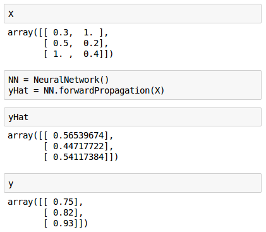Click the y input cell

(133, 183)
